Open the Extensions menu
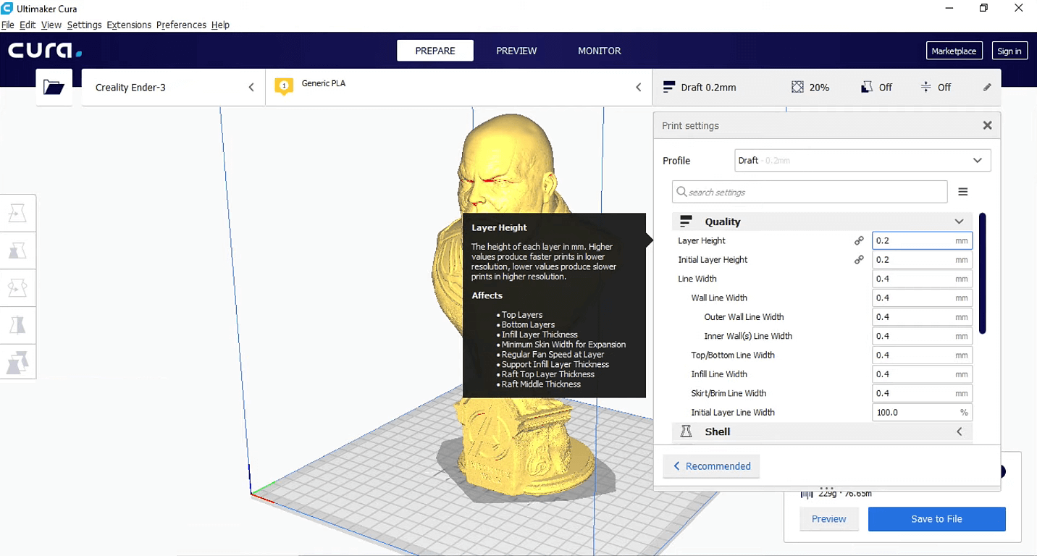Viewport: 1037px width, 556px height. point(129,25)
